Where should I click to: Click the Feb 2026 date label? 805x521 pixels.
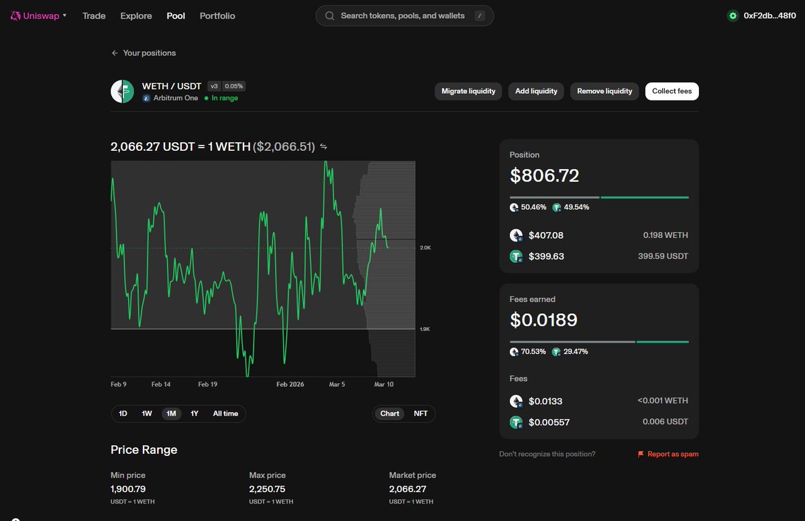[x=291, y=385]
